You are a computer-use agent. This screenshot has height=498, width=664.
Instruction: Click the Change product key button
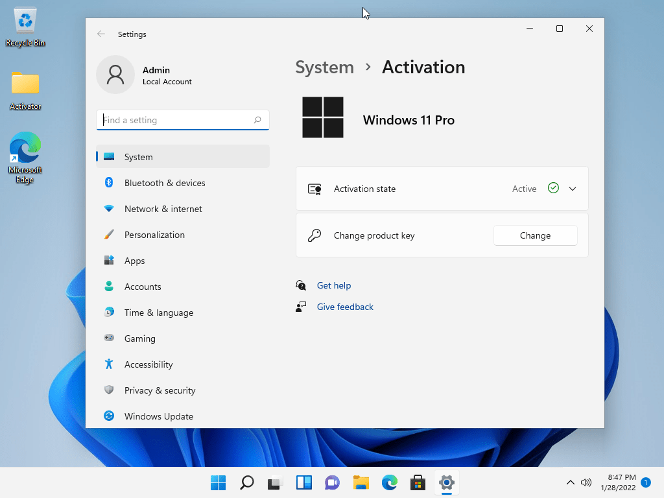point(535,235)
